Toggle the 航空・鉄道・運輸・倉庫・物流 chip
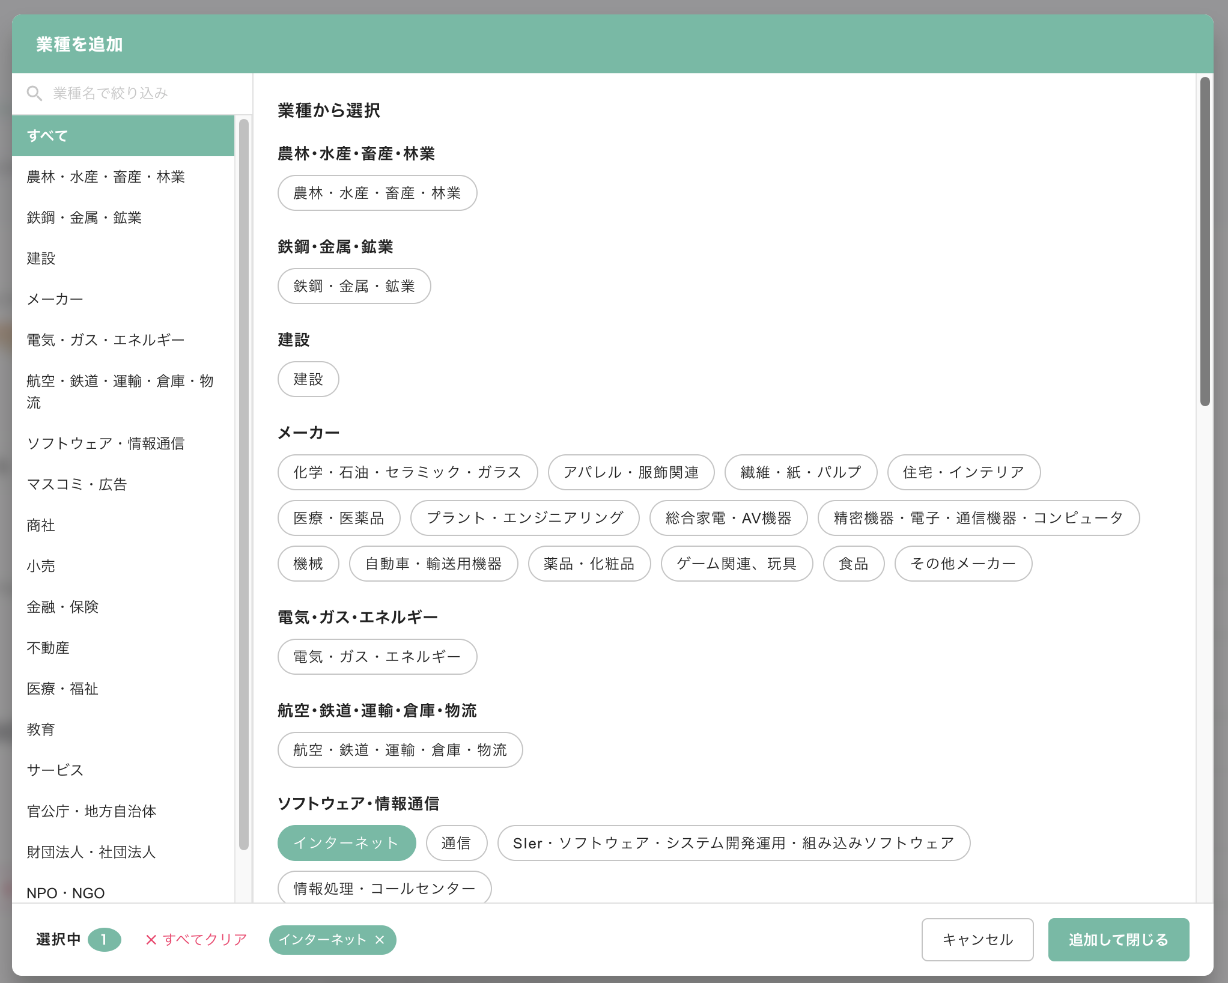 pyautogui.click(x=400, y=750)
